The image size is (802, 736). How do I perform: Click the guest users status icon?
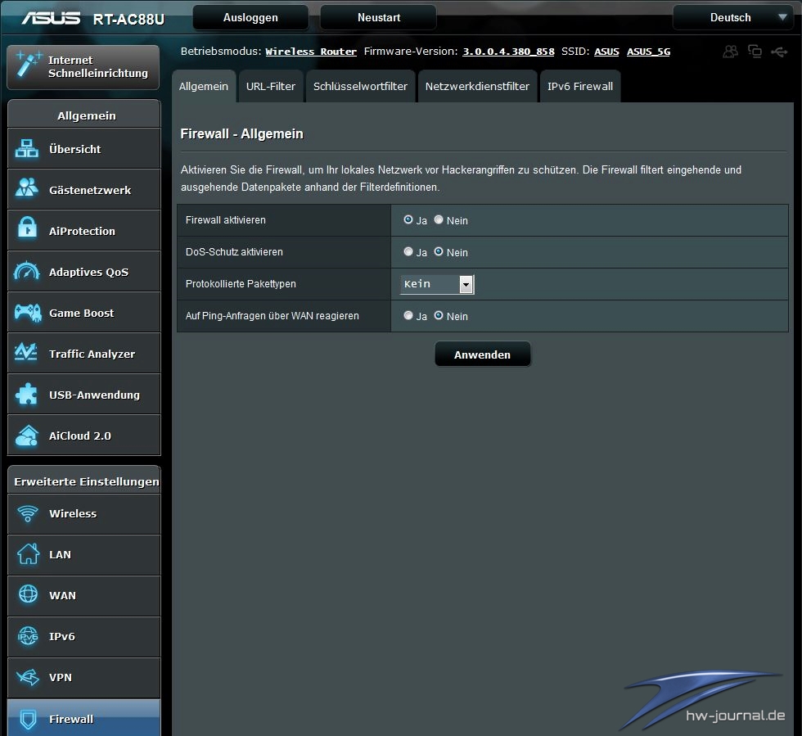[730, 52]
